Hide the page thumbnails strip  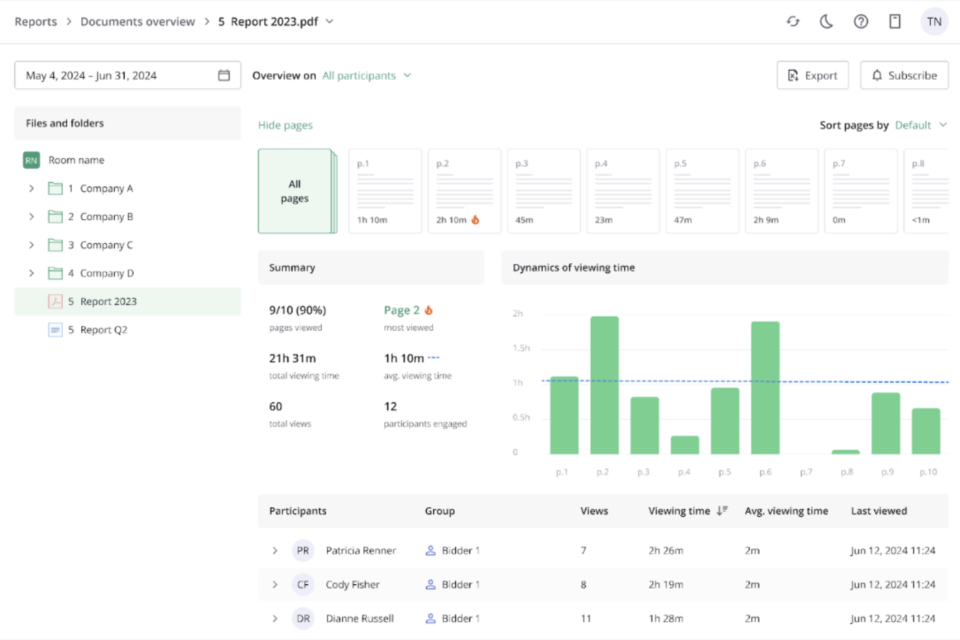tap(285, 124)
